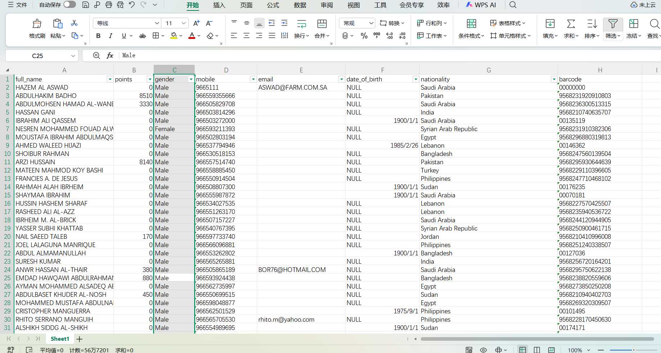Open the 插入 (Insert) ribbon tab
661x353 pixels.
(219, 5)
